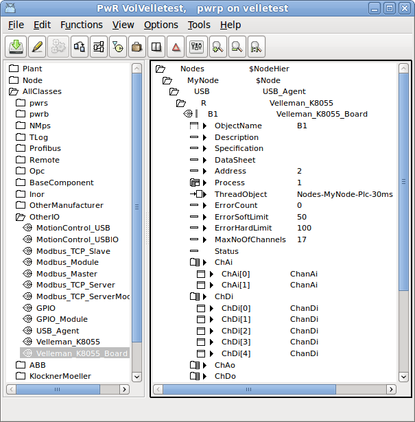Click the USB_Agent class icon in left tree

[27, 330]
